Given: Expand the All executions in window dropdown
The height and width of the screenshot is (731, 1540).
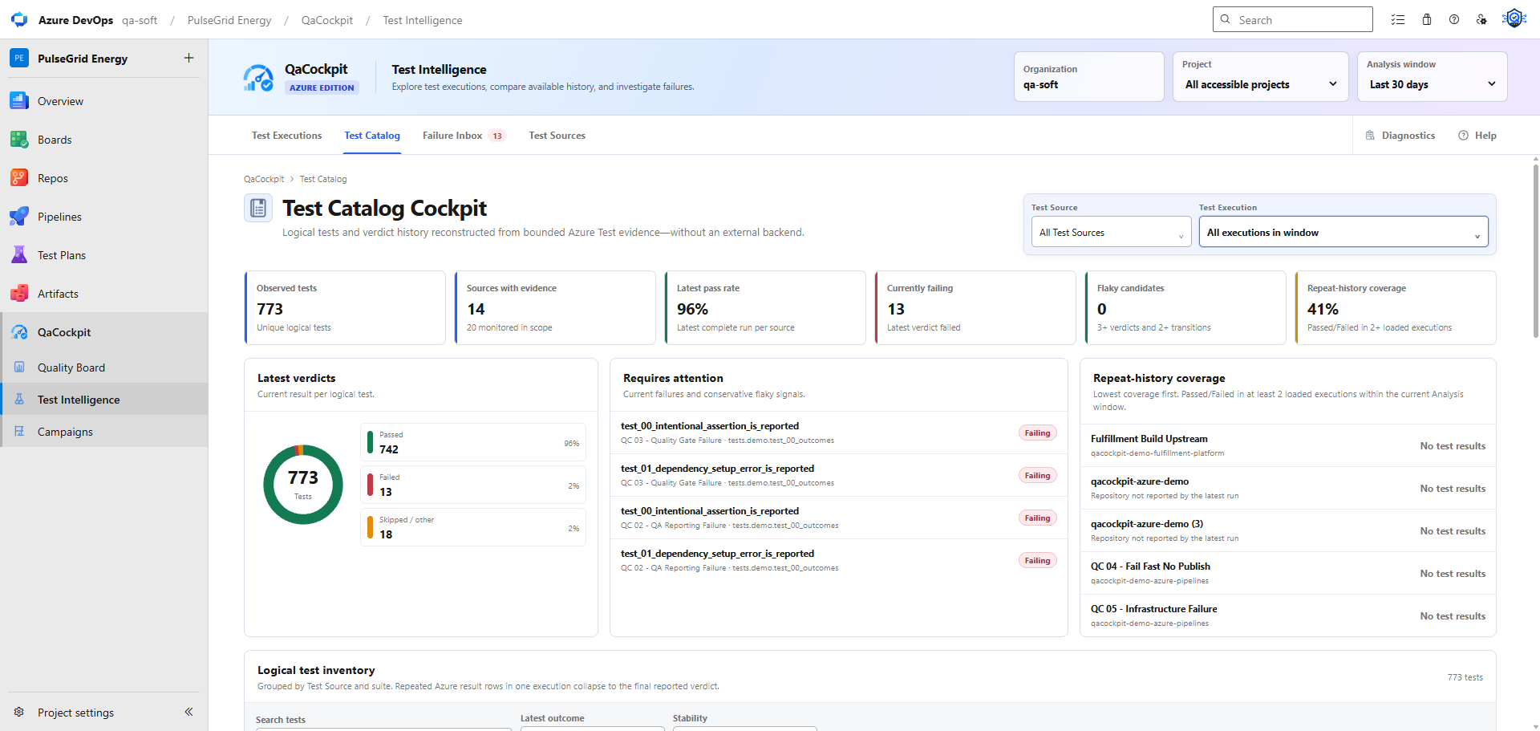Looking at the screenshot, I should [1343, 233].
